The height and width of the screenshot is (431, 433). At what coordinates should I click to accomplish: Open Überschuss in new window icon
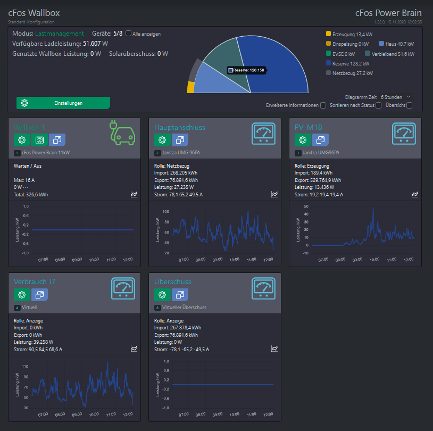click(180, 295)
